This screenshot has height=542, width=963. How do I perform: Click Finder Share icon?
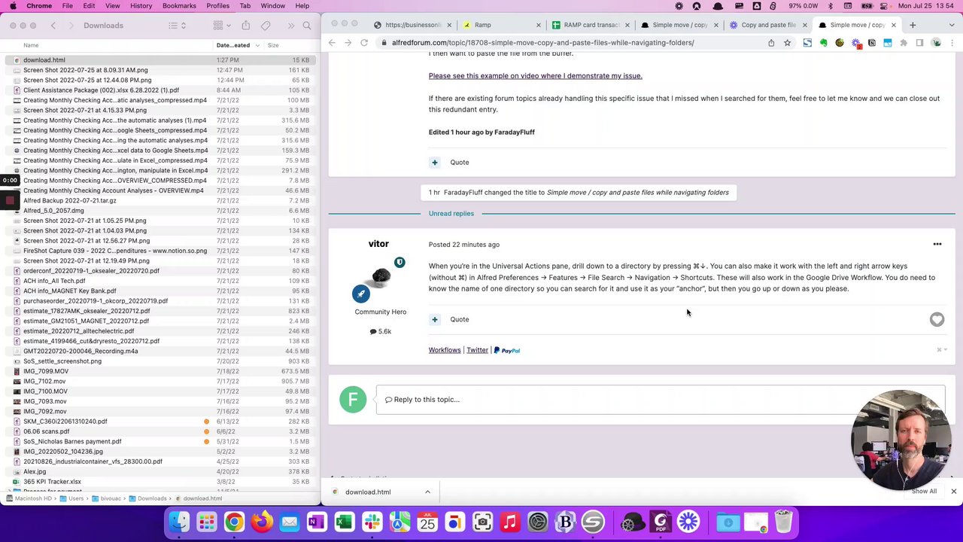[x=245, y=26]
